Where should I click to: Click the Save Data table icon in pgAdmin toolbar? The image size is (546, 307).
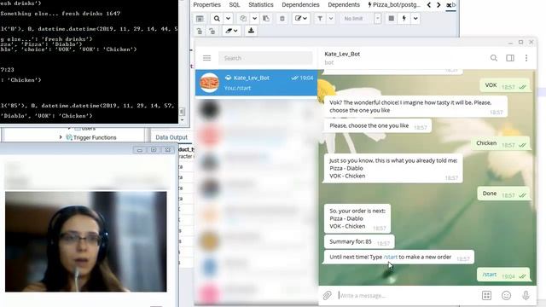click(x=200, y=19)
